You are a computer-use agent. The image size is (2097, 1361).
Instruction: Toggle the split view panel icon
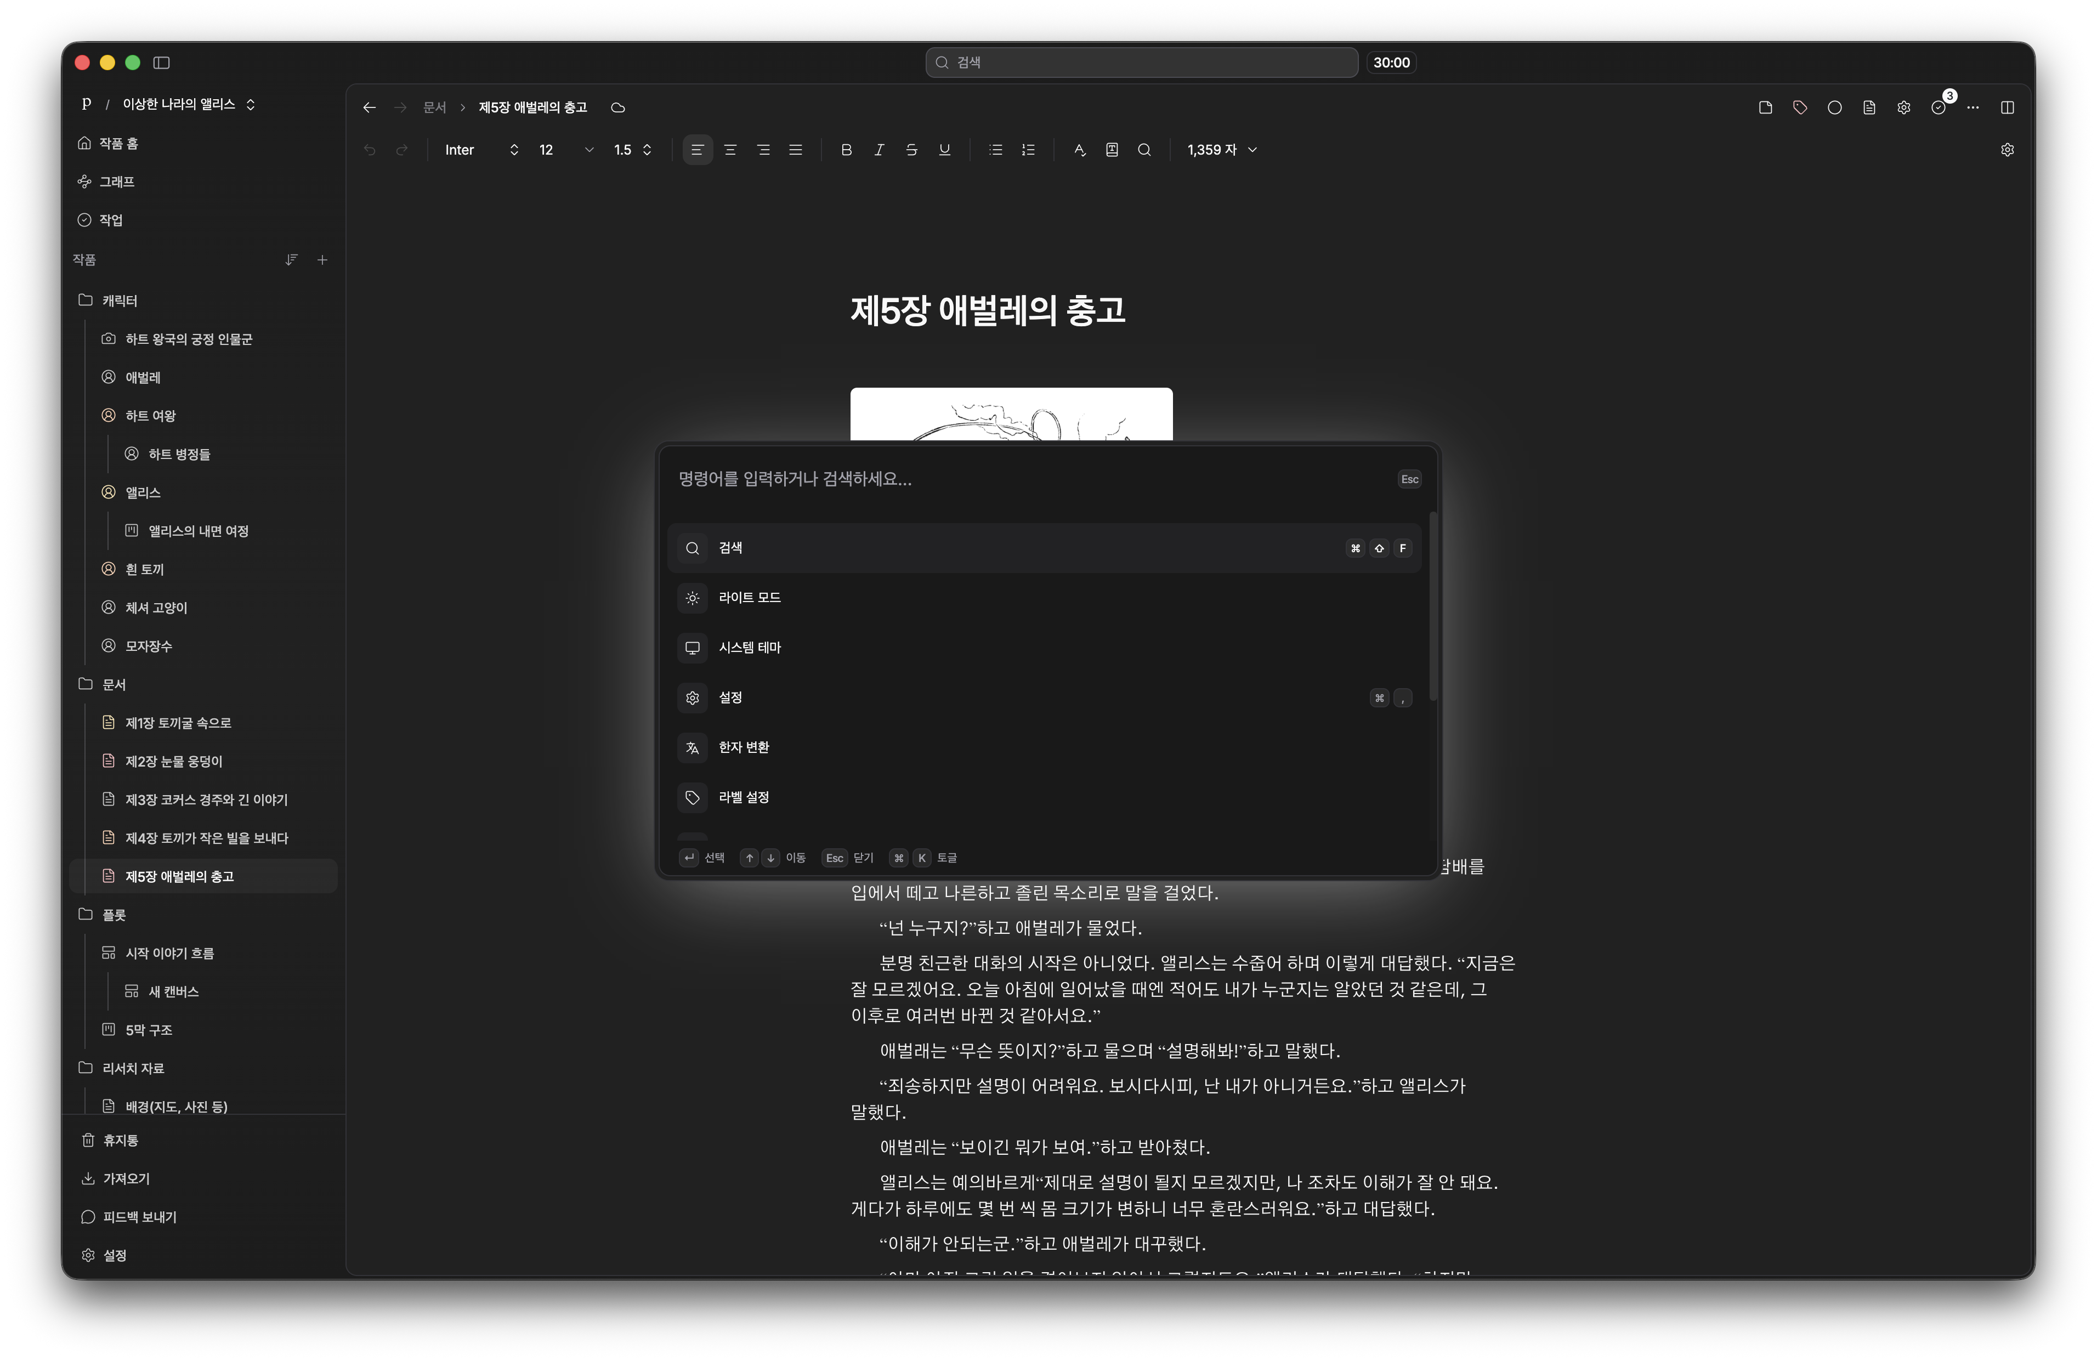coord(2008,107)
